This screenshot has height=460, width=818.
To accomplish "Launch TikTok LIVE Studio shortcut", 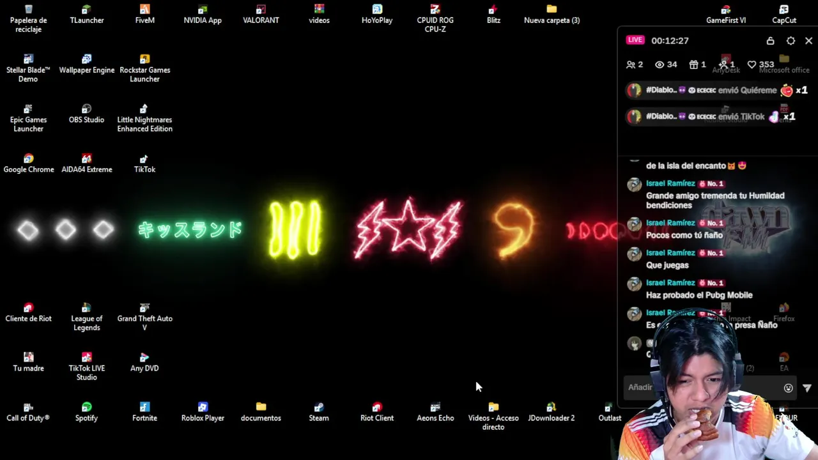I will (x=86, y=367).
